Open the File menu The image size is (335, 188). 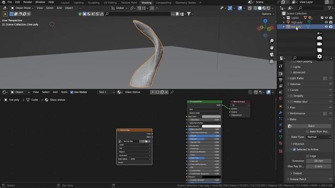click(9, 2)
